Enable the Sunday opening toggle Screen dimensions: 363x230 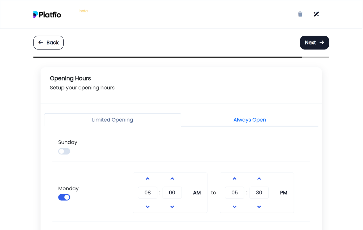pos(64,151)
